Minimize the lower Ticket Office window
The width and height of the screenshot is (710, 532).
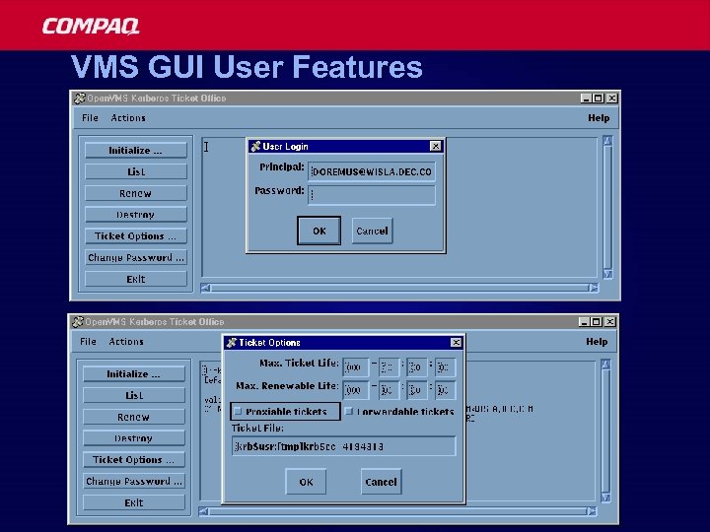coord(585,321)
